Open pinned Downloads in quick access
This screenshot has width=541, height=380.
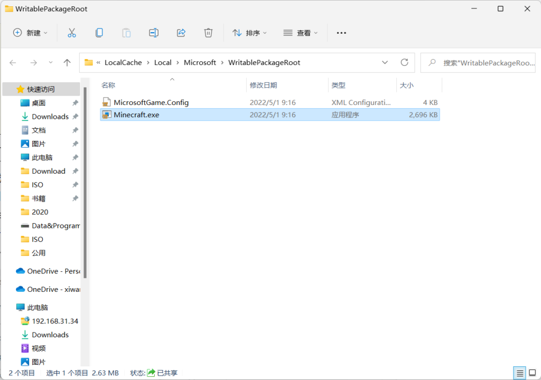50,117
